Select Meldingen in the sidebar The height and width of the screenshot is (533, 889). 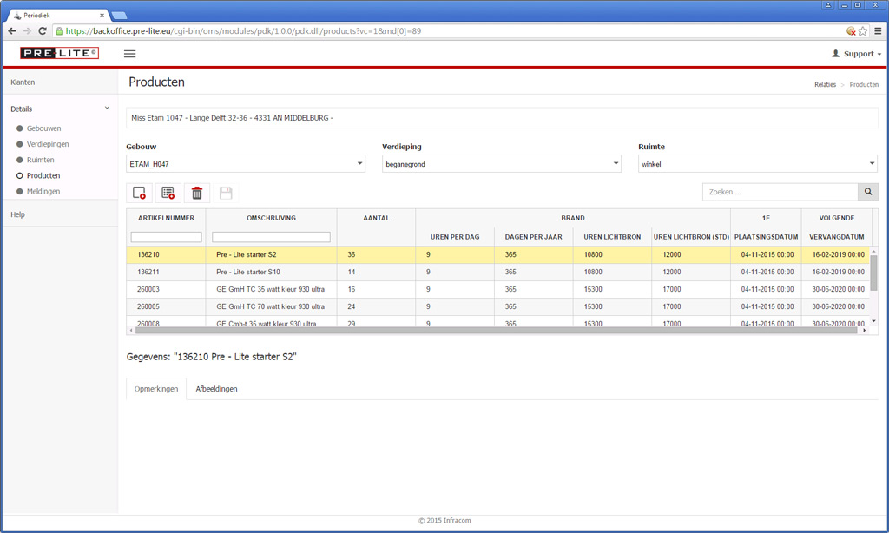point(43,192)
